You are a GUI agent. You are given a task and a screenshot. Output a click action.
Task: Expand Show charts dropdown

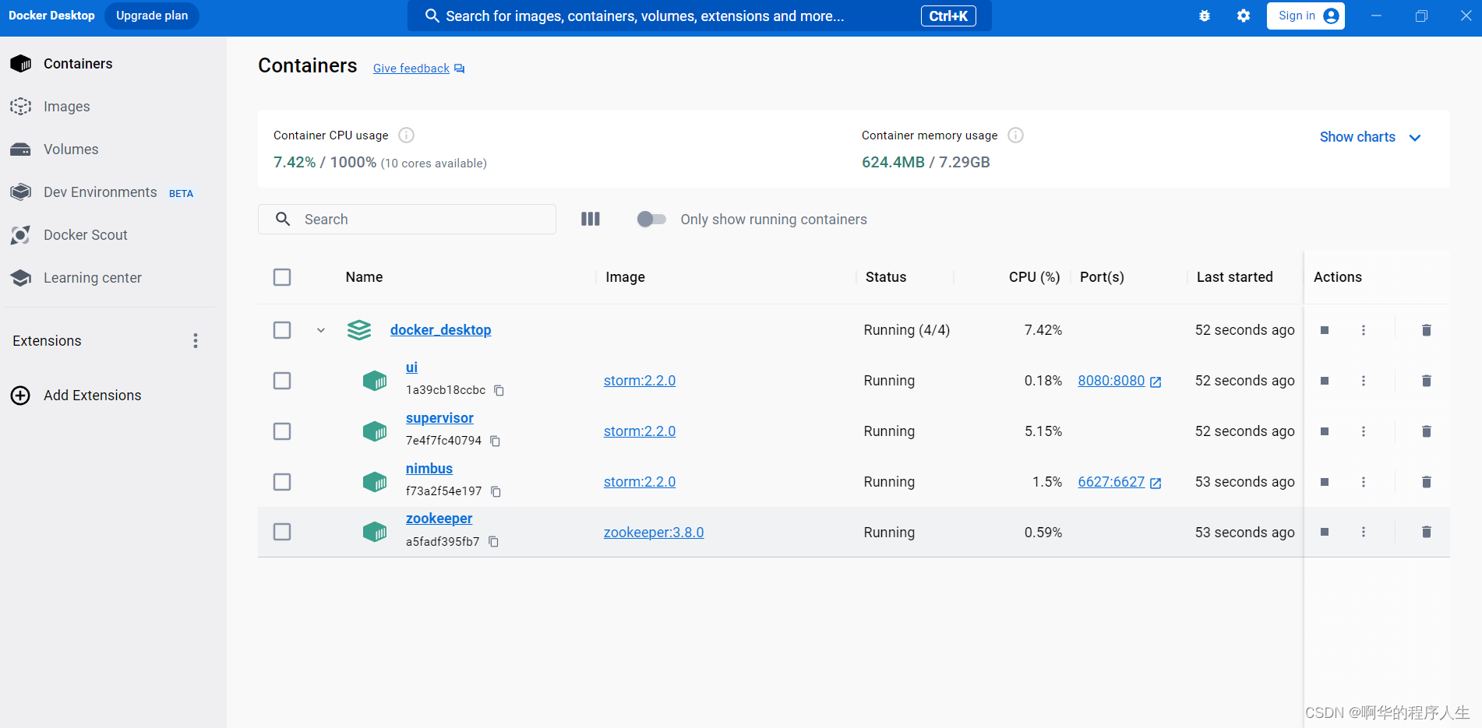[x=1370, y=137]
